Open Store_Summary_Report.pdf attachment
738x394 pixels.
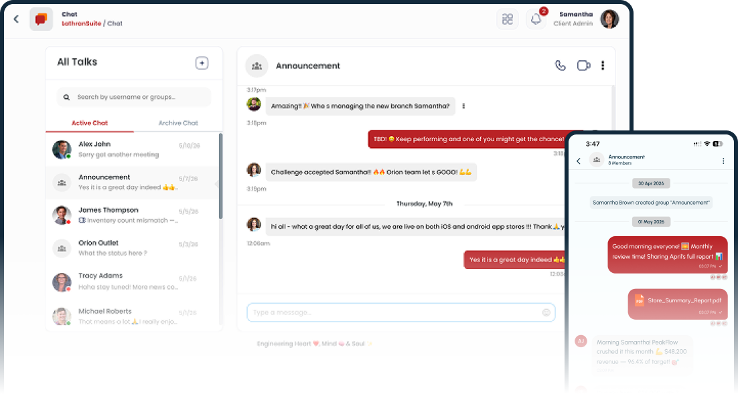click(678, 304)
